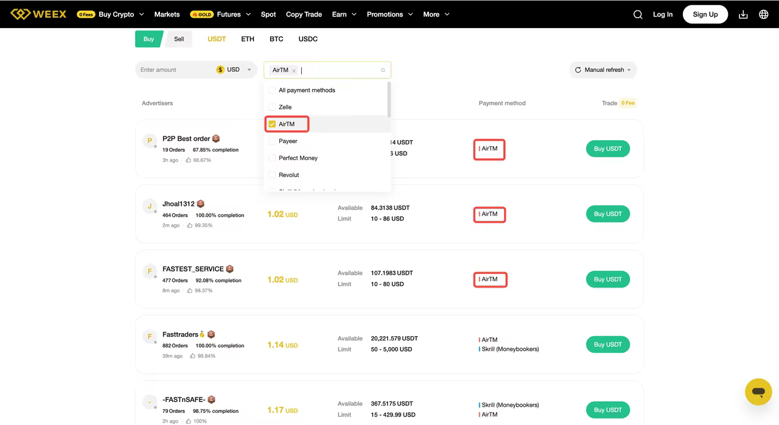Buy USDT from P2P Best order
This screenshot has height=425, width=779.
point(607,149)
